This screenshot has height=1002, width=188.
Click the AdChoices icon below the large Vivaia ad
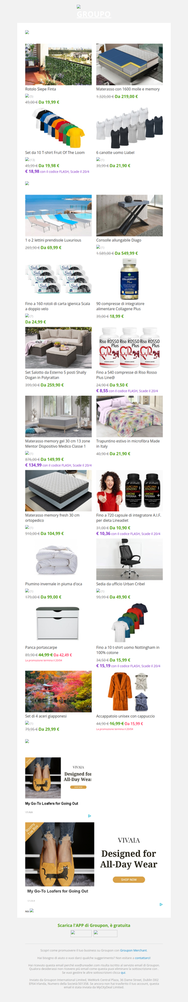161,904
